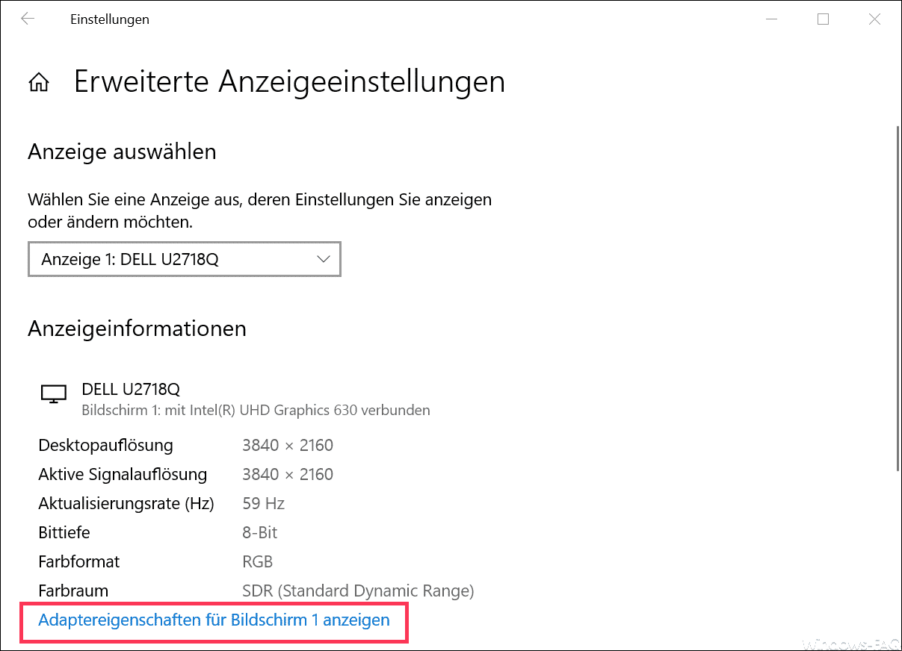Click the Farbformat label
The height and width of the screenshot is (651, 902).
pos(79,561)
